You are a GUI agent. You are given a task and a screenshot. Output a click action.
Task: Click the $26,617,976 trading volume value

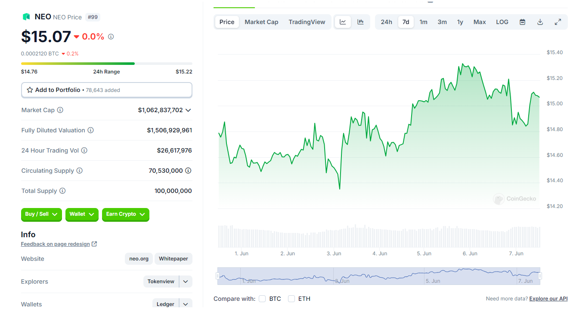pyautogui.click(x=174, y=150)
